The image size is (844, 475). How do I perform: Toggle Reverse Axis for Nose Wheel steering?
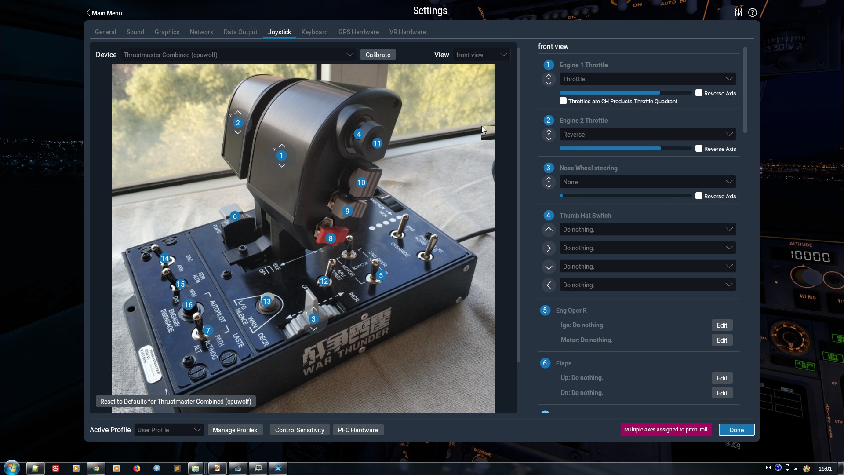point(699,196)
